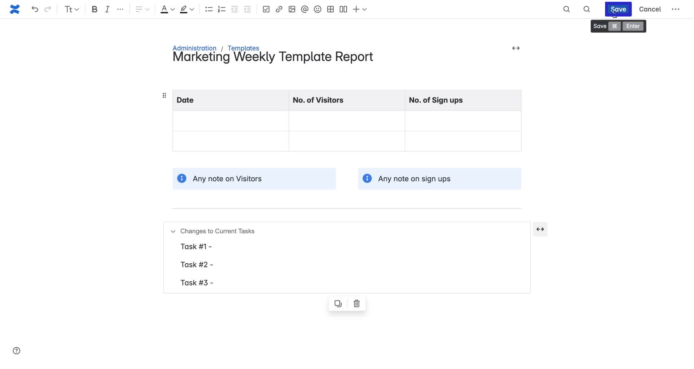Viewport: 694px width, 369px height.
Task: Open the insert elements plus dropdown
Action: (359, 9)
